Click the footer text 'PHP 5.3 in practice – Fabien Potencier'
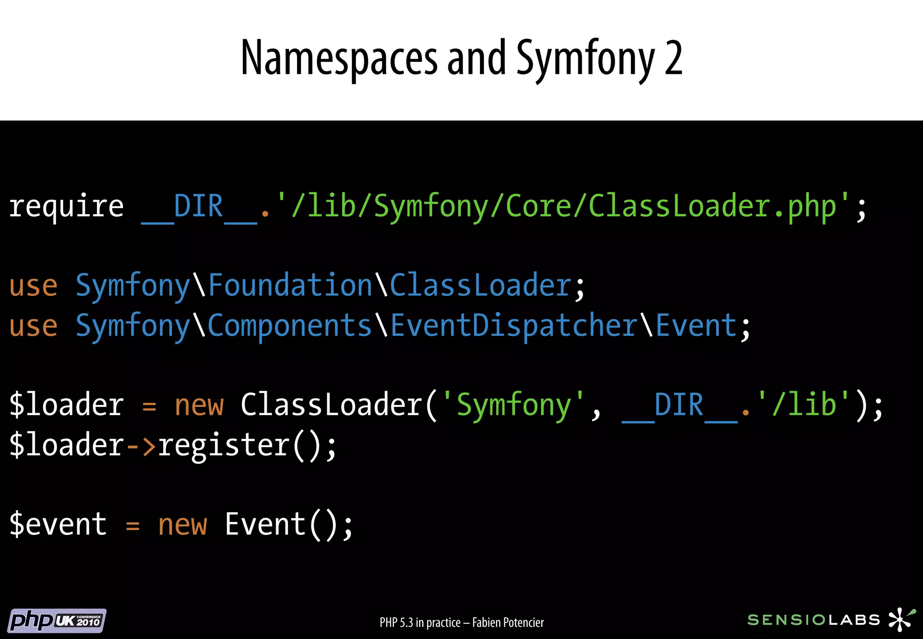Viewport: 923px width, 639px height. (461, 622)
